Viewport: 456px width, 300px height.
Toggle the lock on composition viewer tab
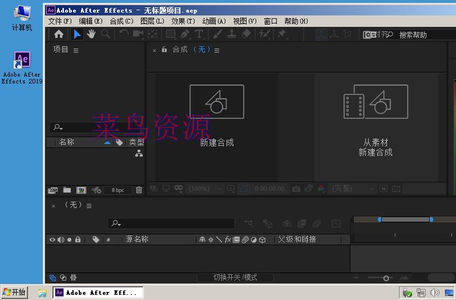pyautogui.click(x=164, y=50)
